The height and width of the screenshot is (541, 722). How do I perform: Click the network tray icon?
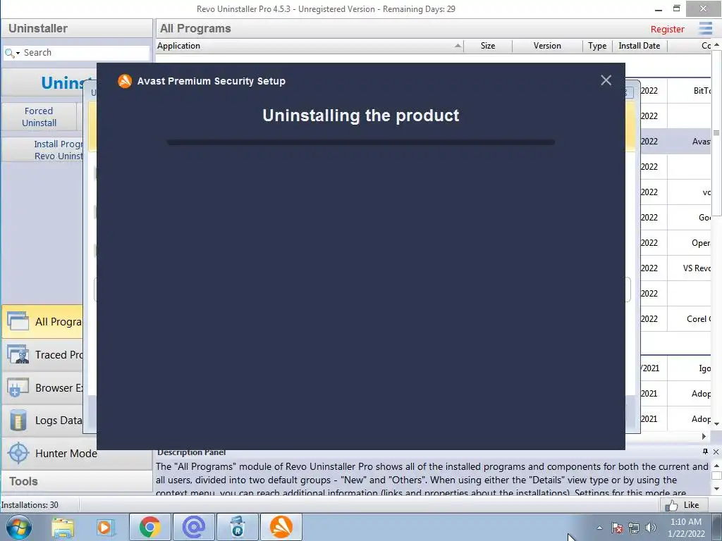coord(634,528)
